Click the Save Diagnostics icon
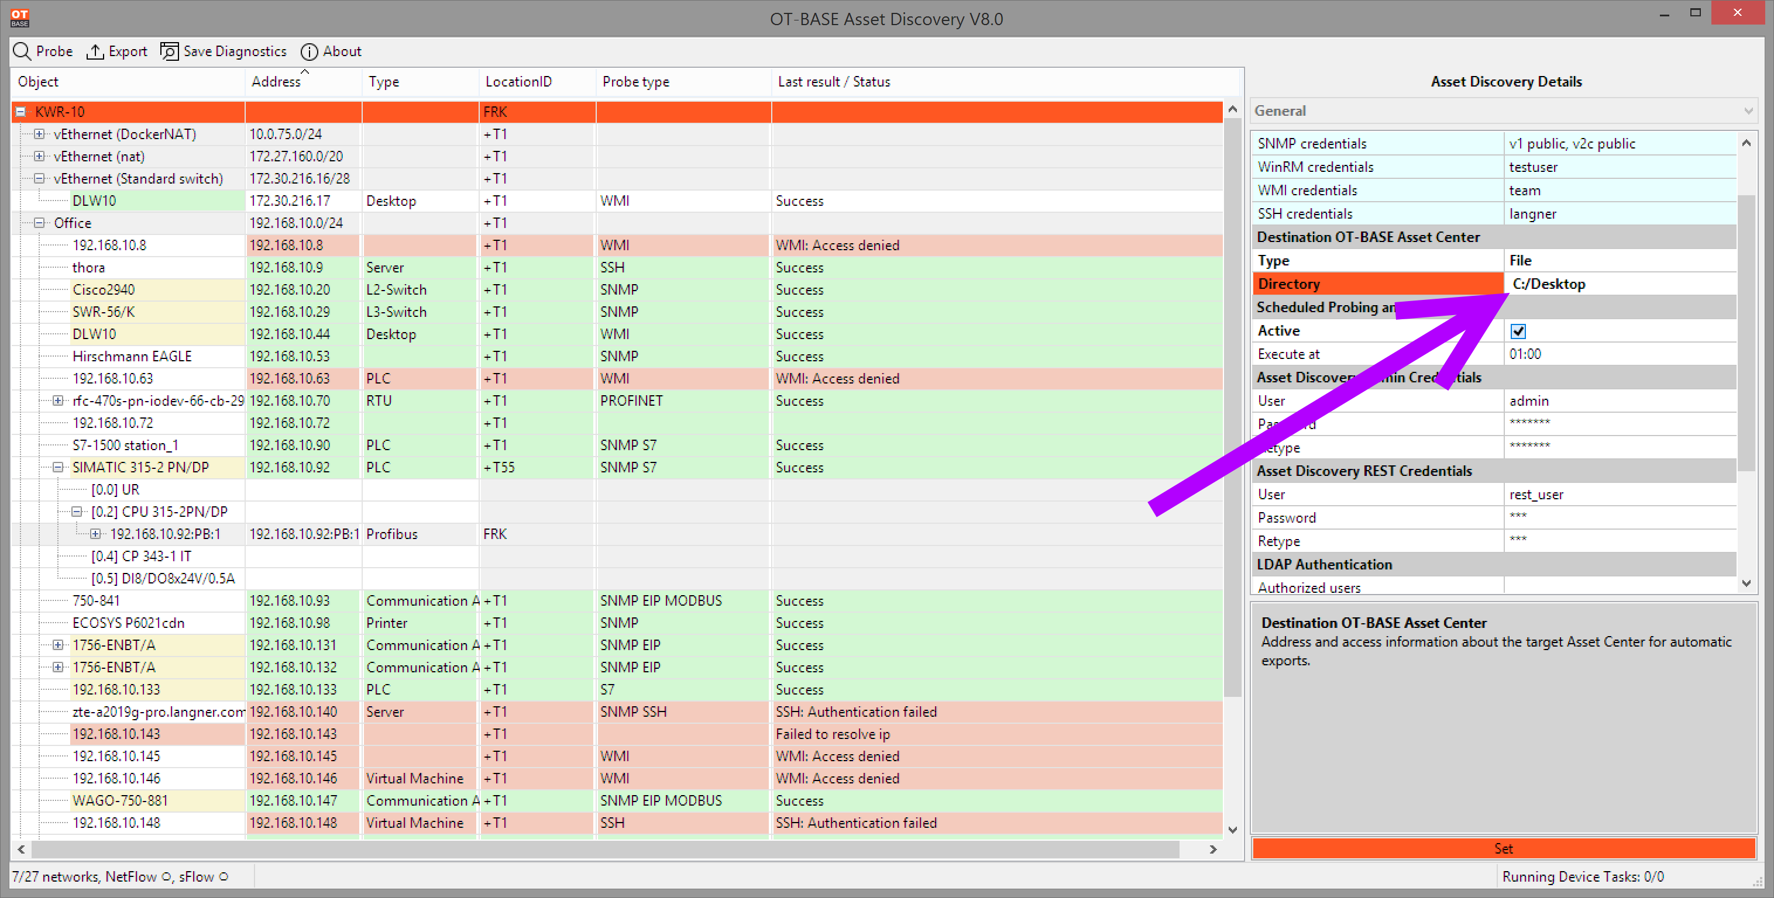 [x=170, y=51]
